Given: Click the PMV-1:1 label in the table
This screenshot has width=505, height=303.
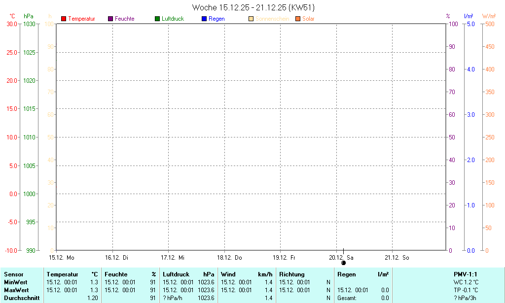Looking at the screenshot, I should (465, 274).
